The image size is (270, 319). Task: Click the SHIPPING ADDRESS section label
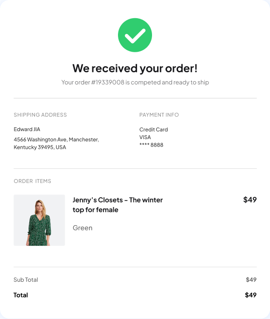click(x=40, y=115)
